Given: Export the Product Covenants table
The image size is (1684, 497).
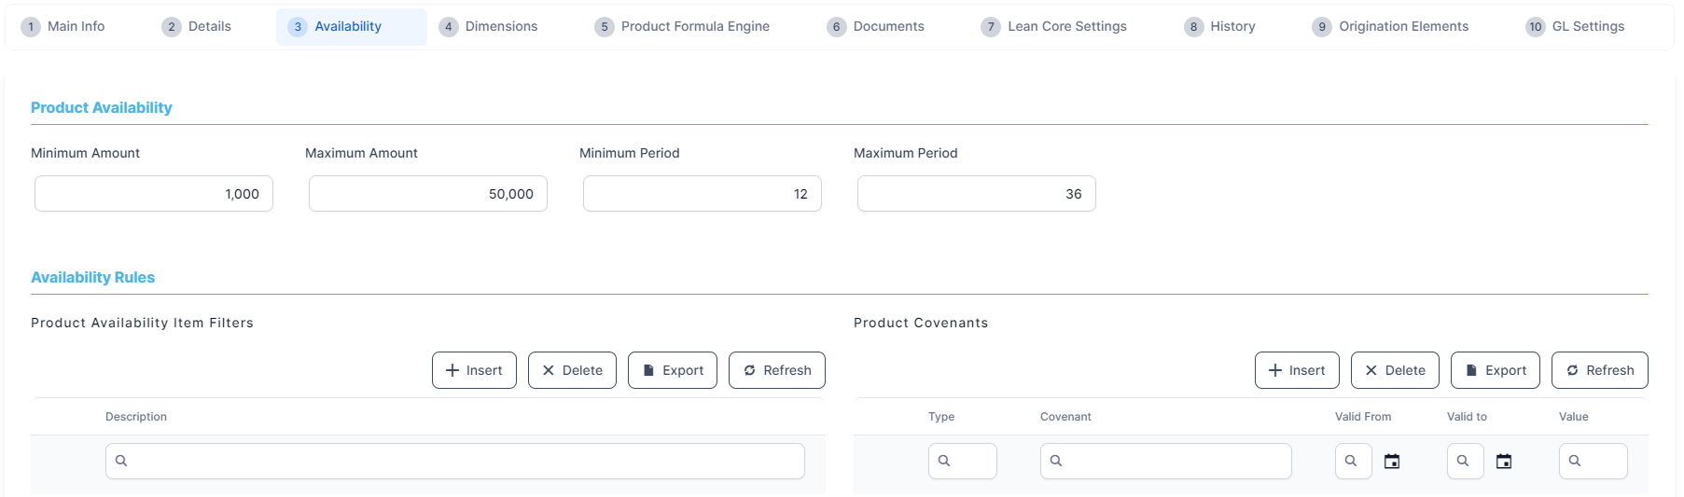Looking at the screenshot, I should (1495, 370).
